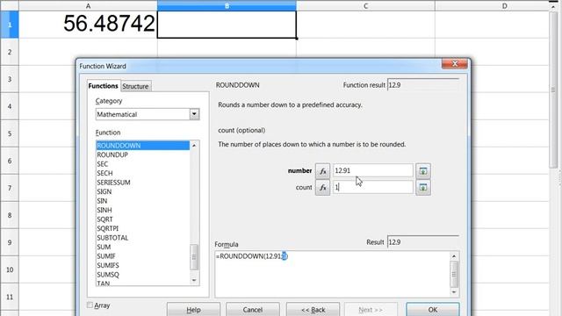
Task: Select ROUNDDOWN in function list
Action: (x=142, y=146)
